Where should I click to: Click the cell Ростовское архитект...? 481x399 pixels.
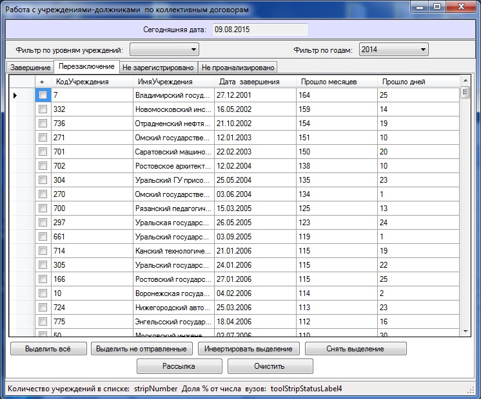coord(173,166)
